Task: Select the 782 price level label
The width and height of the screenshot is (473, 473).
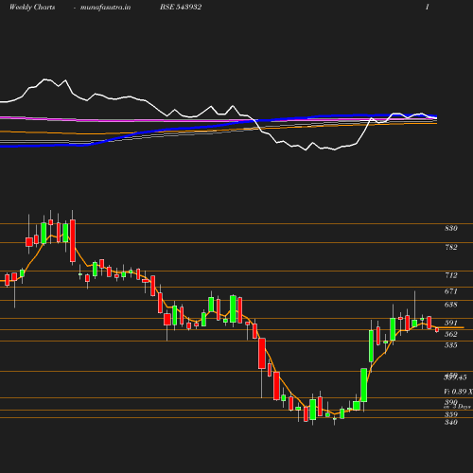Action: point(451,247)
